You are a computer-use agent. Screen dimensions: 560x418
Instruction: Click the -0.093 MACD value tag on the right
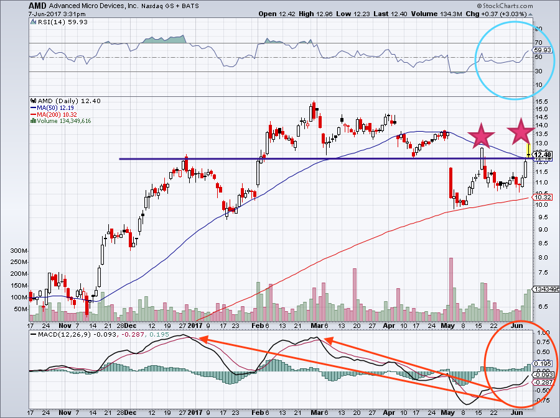coord(544,375)
